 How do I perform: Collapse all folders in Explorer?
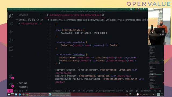[x=42, y=20]
